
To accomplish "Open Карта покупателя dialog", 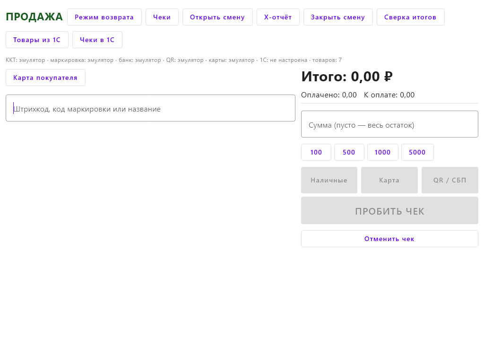I will (45, 78).
